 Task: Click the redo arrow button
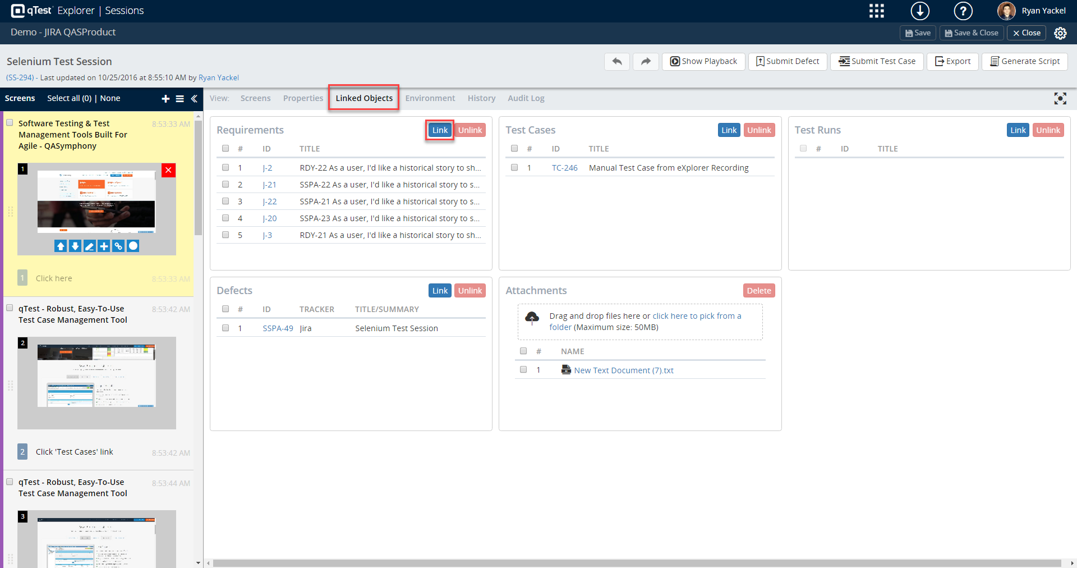646,61
